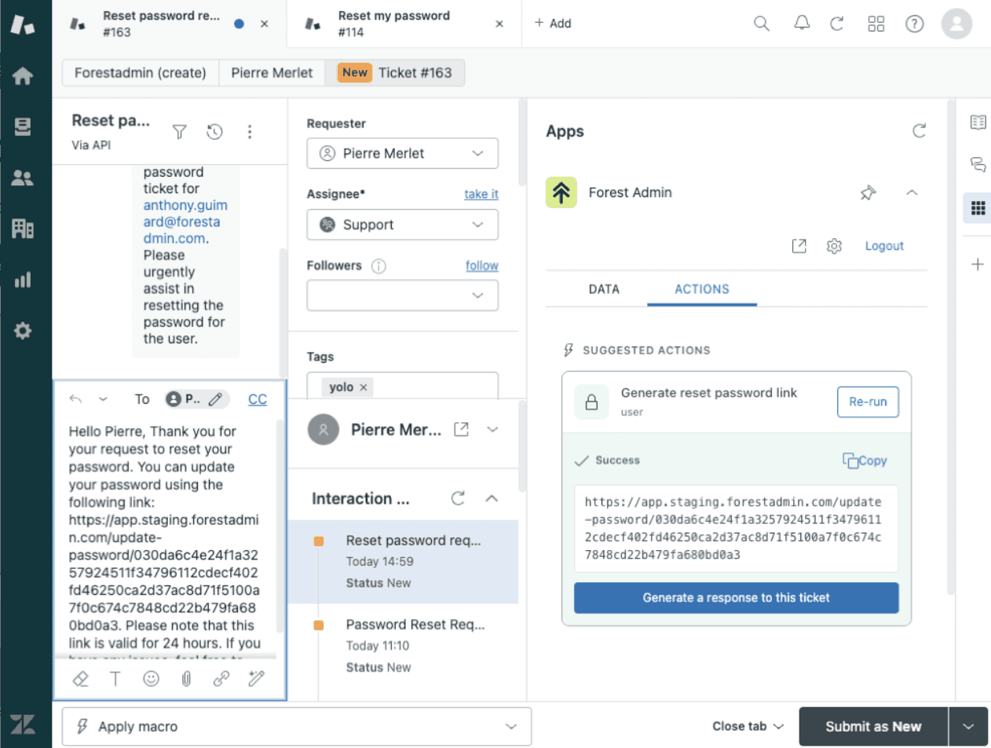Click Submit as New
The image size is (991, 748).
(x=873, y=727)
